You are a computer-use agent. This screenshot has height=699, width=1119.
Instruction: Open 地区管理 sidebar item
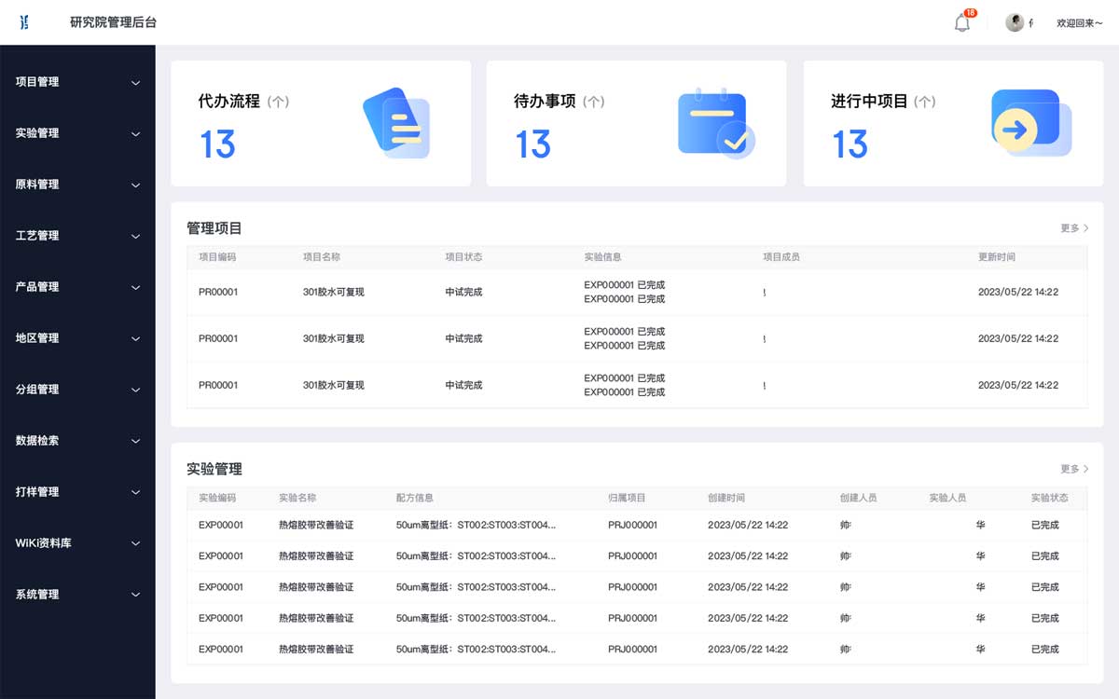37,338
